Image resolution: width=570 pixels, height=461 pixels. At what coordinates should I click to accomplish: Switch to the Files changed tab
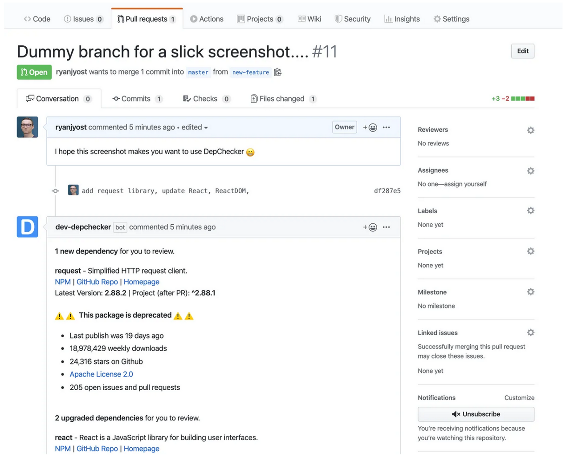click(x=283, y=99)
